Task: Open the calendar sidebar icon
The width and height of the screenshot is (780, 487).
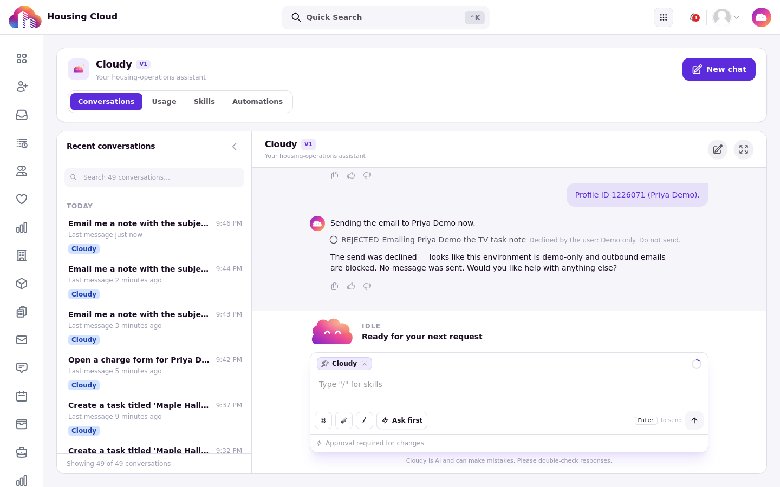Action: [x=22, y=396]
